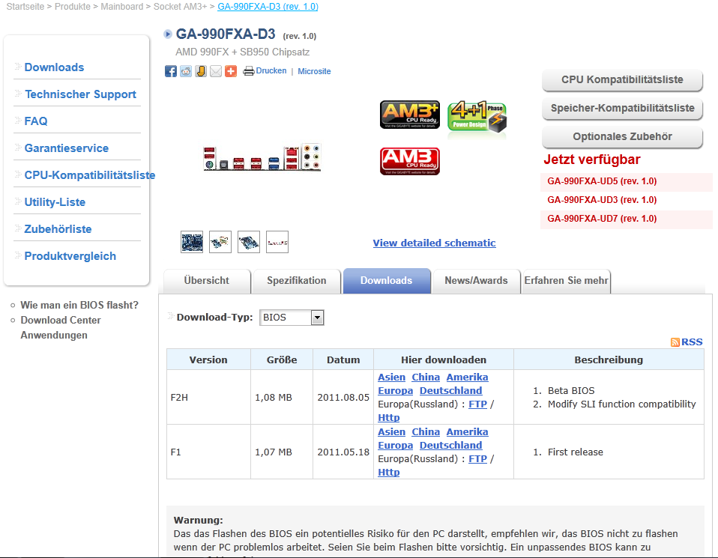Switch to the Spezifikation tab
718x558 pixels.
tap(297, 281)
